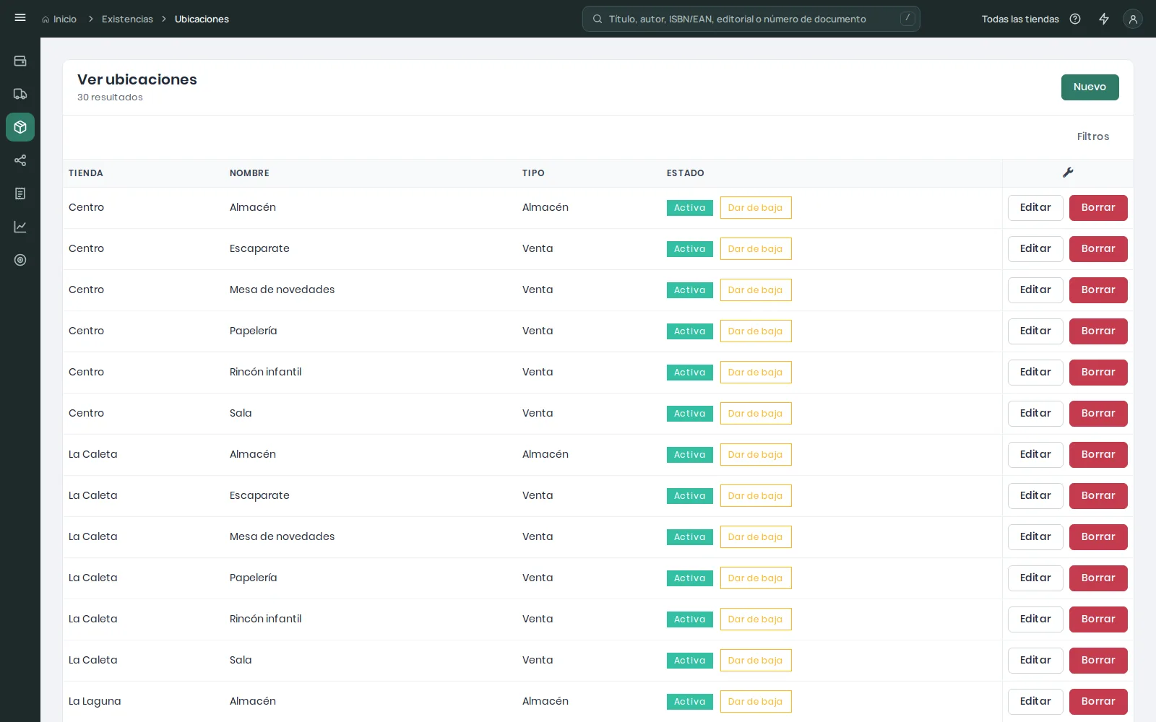
Task: Open the wallet sidebar icon
Action: tap(20, 61)
